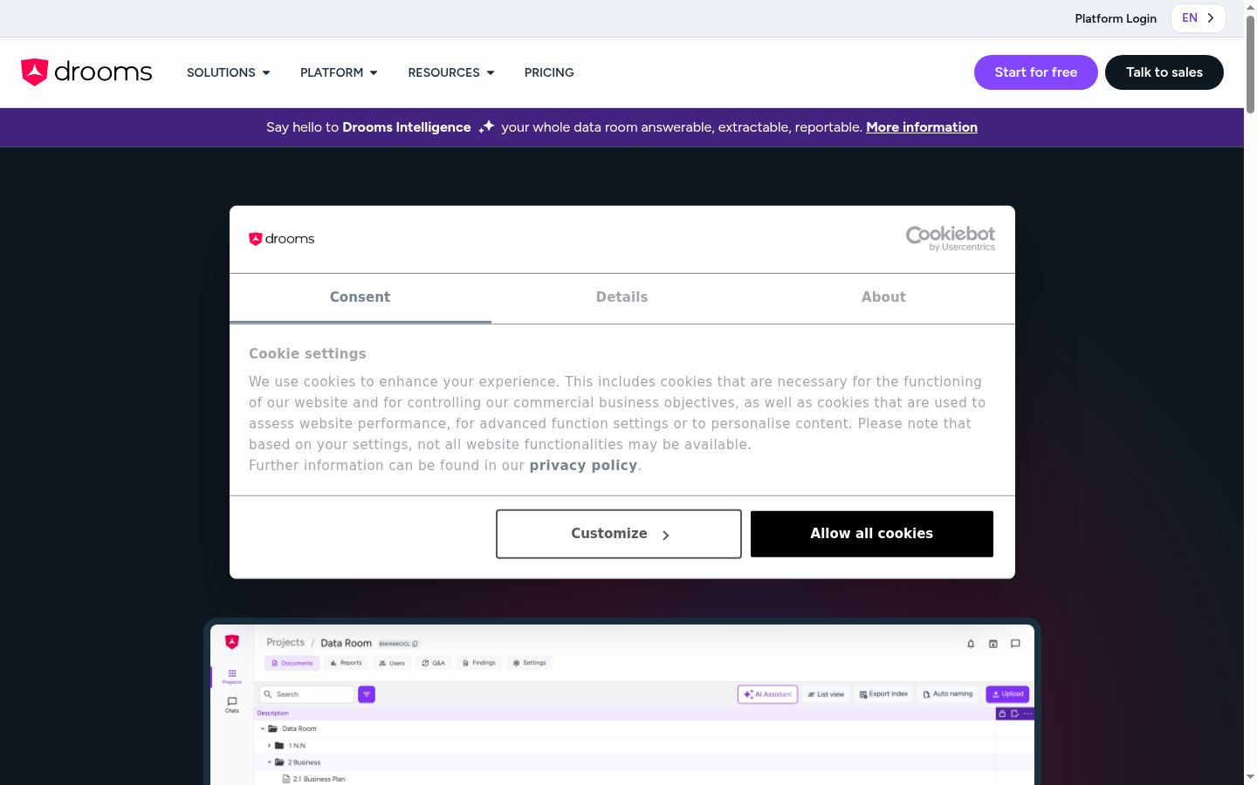The height and width of the screenshot is (785, 1257).
Task: Click the Projects breadcrumb in the preview
Action: click(285, 643)
